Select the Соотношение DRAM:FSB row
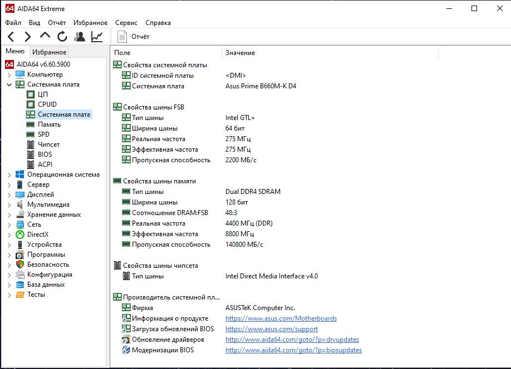This screenshot has height=369, width=511. tap(170, 213)
